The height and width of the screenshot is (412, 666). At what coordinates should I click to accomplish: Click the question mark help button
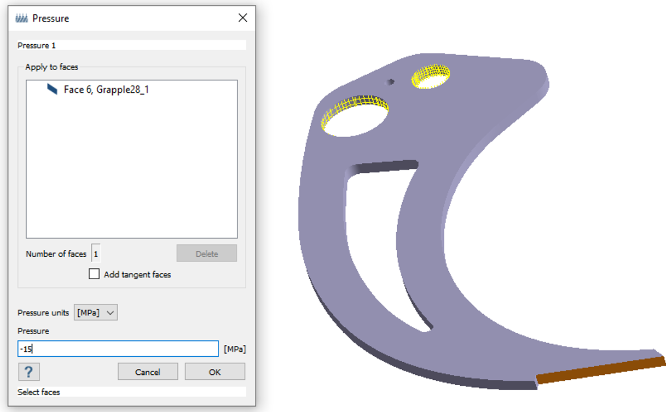coord(28,372)
